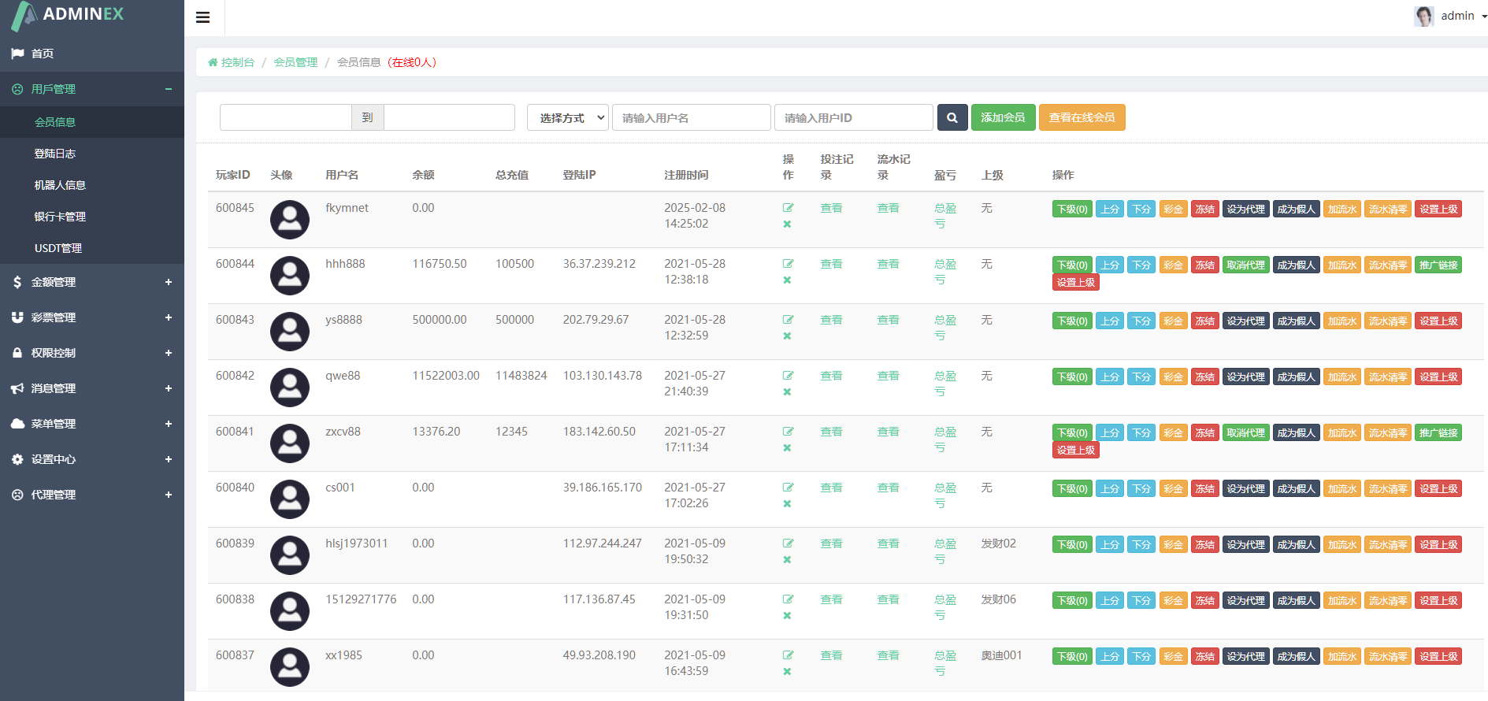Viewport: 1488px width, 701px height.
Task: Click edit icon for user qwe88
Action: point(788,376)
